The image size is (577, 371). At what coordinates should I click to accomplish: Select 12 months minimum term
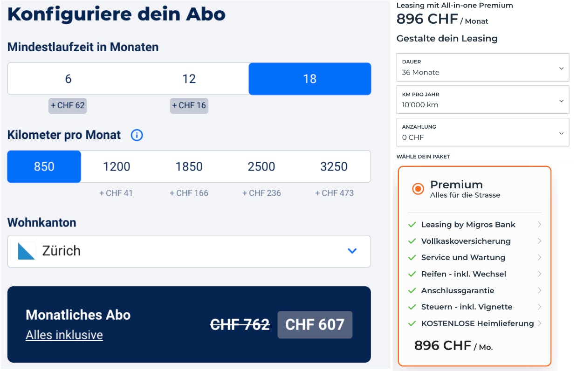[x=189, y=79]
